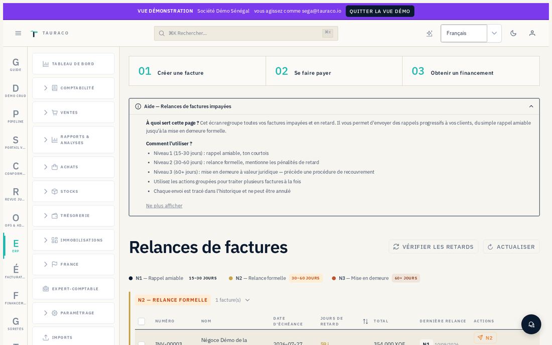The width and height of the screenshot is (552, 345).
Task: Click the 15–30 jours label
Action: 203,278
